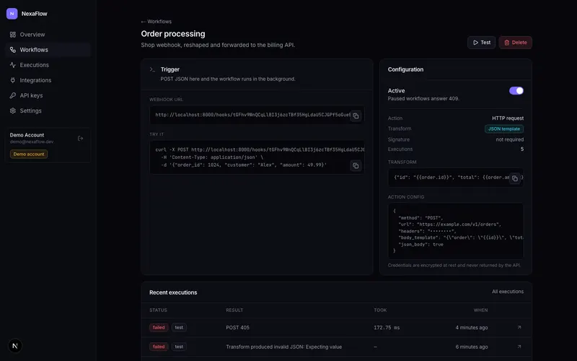Screen dimensions: 577x361
Task: Copy the webhook URL
Action: pyautogui.click(x=356, y=116)
